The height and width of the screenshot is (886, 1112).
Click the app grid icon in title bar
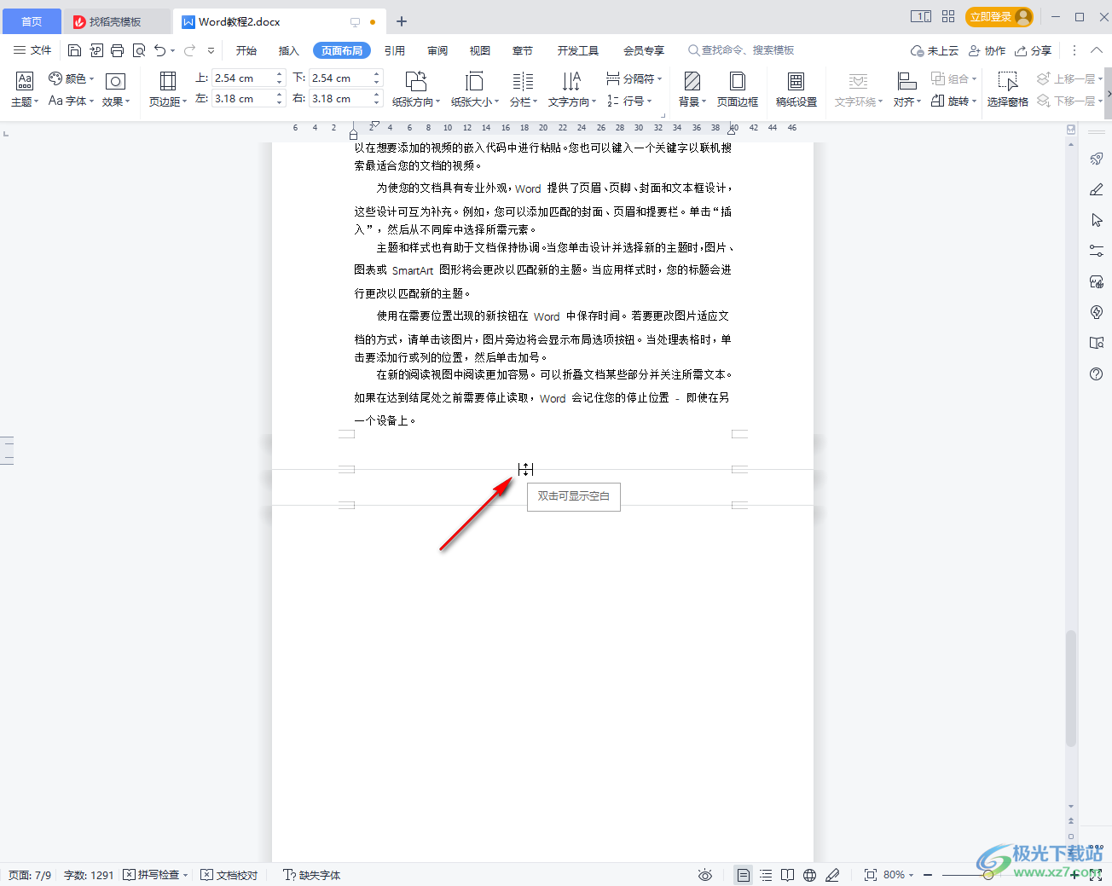[948, 16]
